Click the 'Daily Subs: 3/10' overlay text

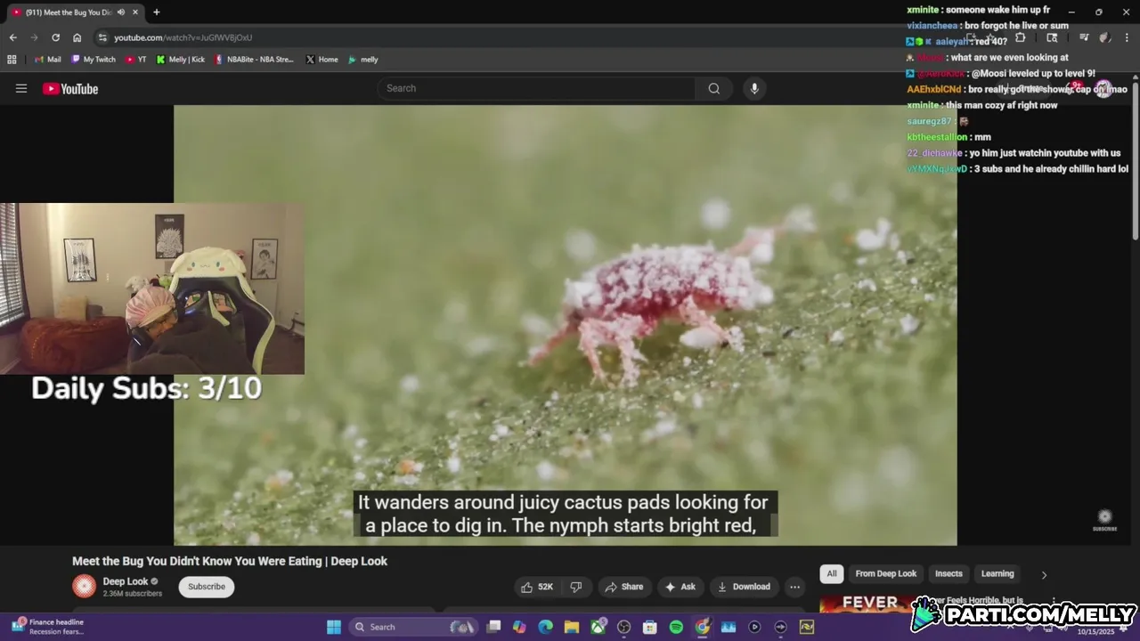pos(146,388)
